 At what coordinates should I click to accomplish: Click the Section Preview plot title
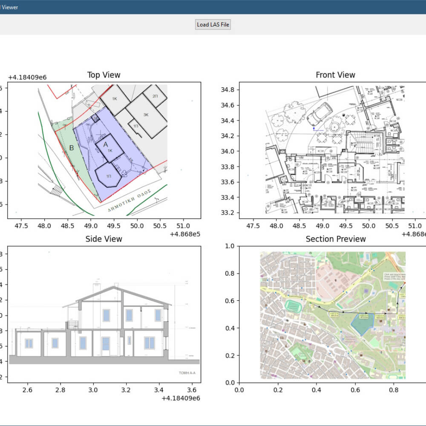click(336, 239)
